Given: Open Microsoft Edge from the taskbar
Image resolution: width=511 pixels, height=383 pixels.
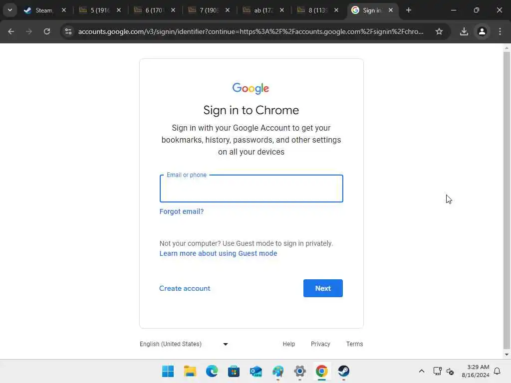Looking at the screenshot, I should click(x=212, y=371).
